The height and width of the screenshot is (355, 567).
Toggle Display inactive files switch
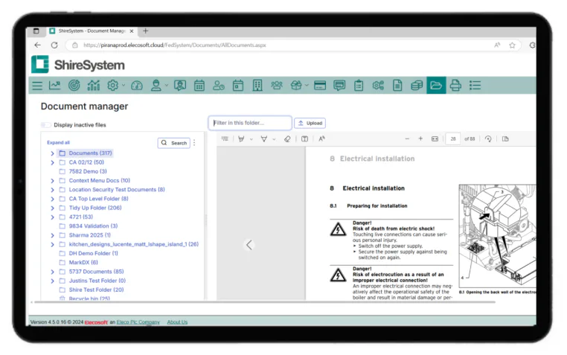tap(46, 125)
